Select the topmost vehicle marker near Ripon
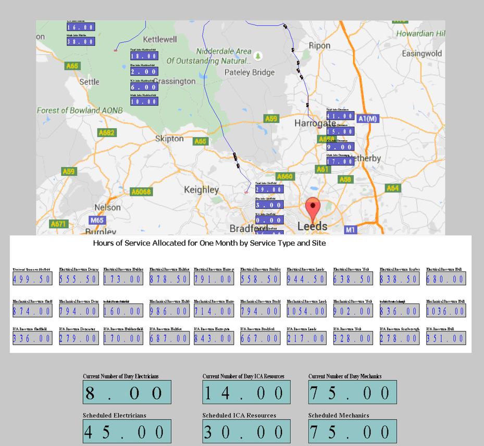The height and width of the screenshot is (446, 484). coord(285,27)
